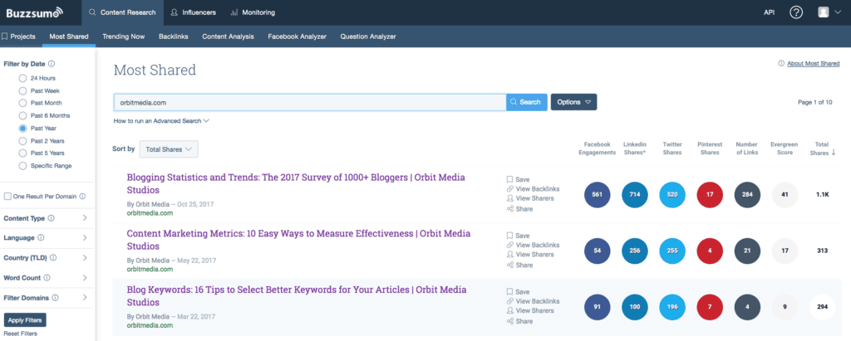
Task: Click info icon next to Filter Domains
Action: (56, 298)
